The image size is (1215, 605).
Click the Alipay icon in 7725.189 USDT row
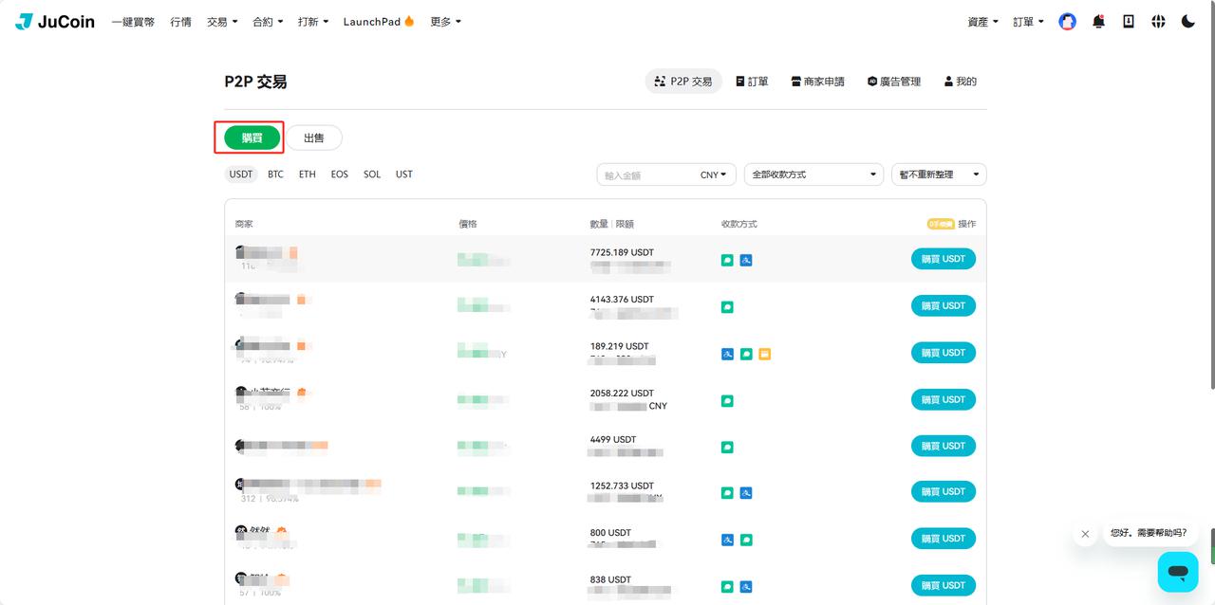point(746,260)
